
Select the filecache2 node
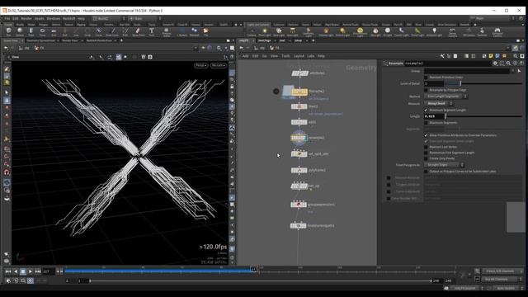click(299, 92)
